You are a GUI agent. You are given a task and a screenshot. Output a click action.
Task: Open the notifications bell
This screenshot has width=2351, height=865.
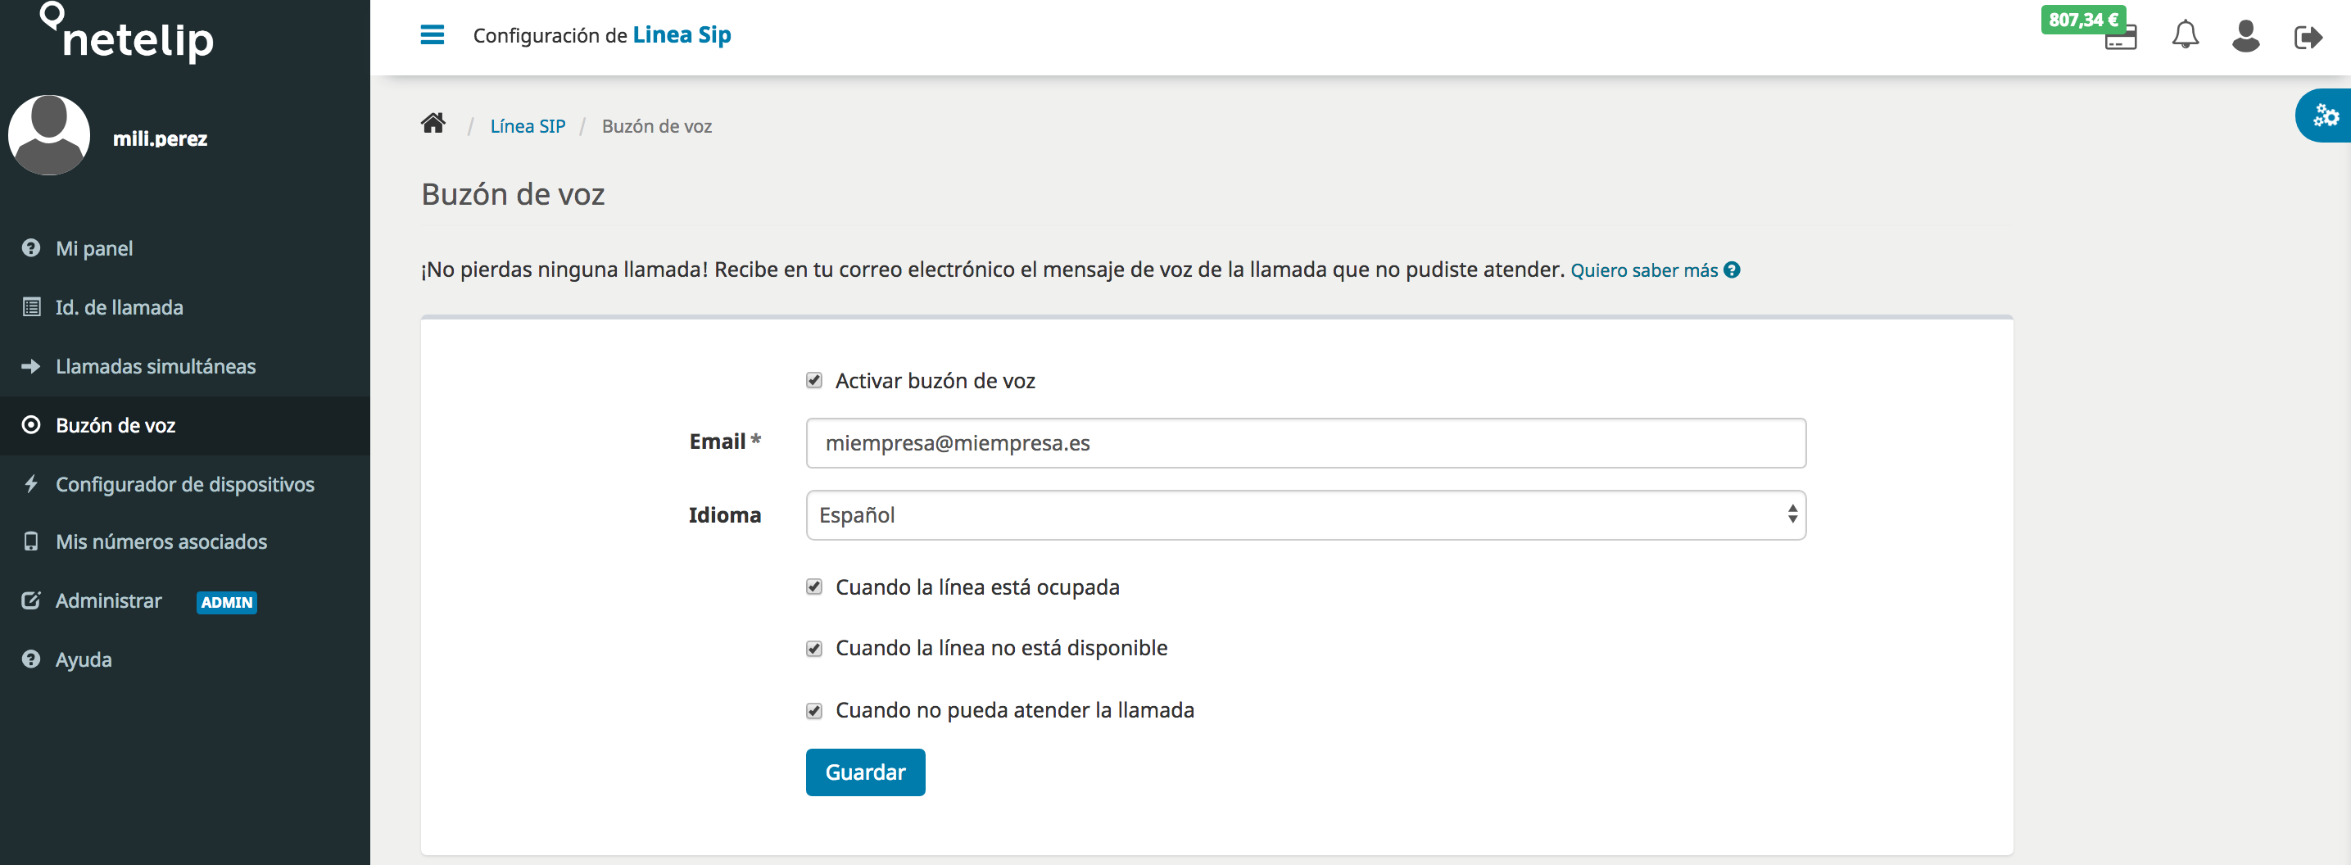point(2184,35)
